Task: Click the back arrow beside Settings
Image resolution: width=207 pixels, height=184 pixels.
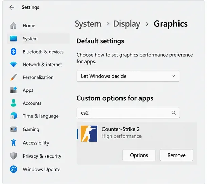Action: point(12,7)
